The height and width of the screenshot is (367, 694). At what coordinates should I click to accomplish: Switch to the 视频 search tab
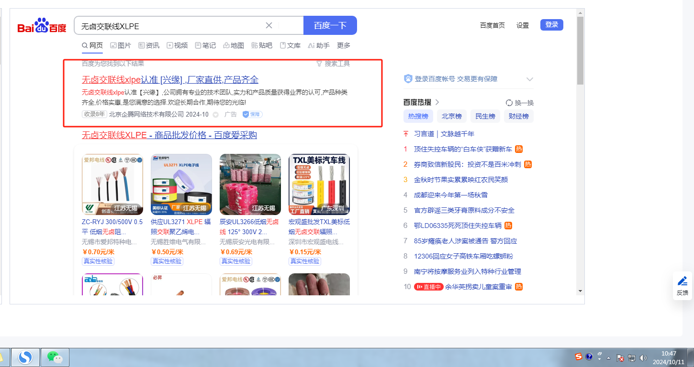[177, 45]
